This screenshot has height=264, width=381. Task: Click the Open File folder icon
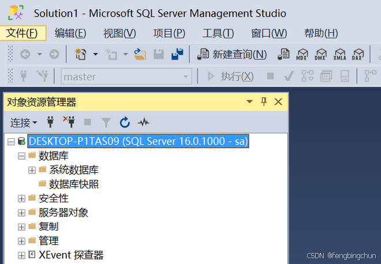140,54
